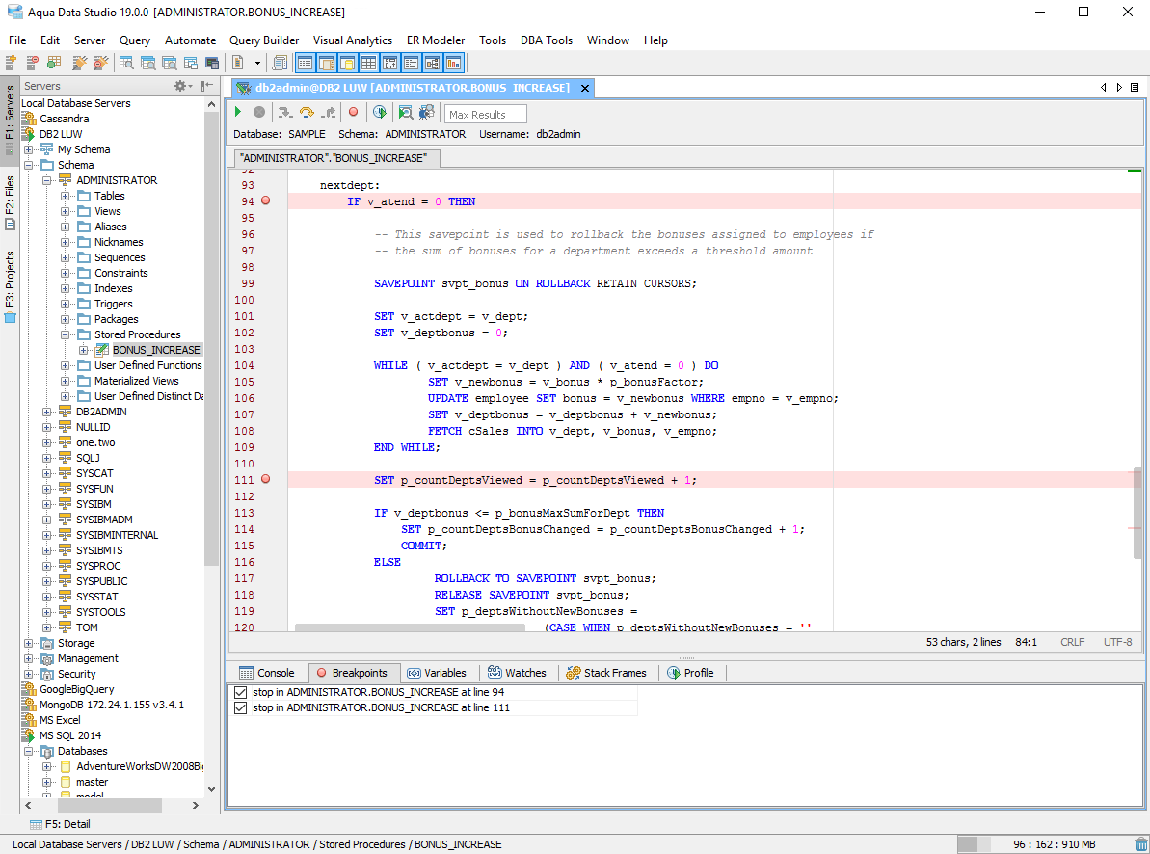Switch to the Stack Frames tab
Screen dimensions: 1150x854
607,672
